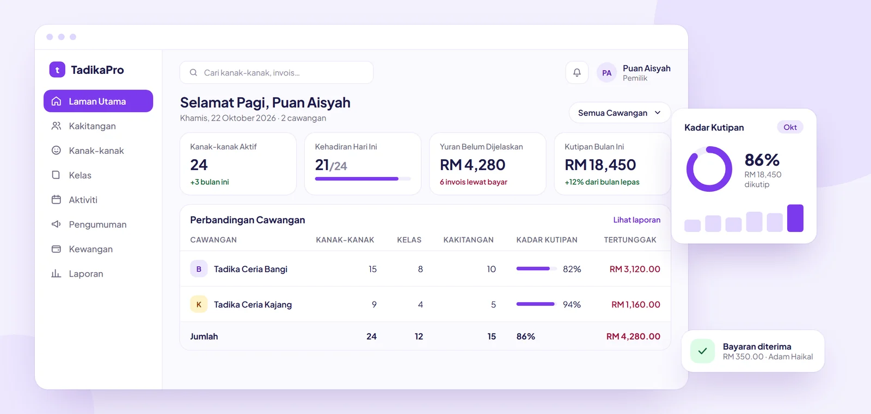Click the Pengumuman megaphone icon
This screenshot has height=414, width=871.
tap(56, 224)
